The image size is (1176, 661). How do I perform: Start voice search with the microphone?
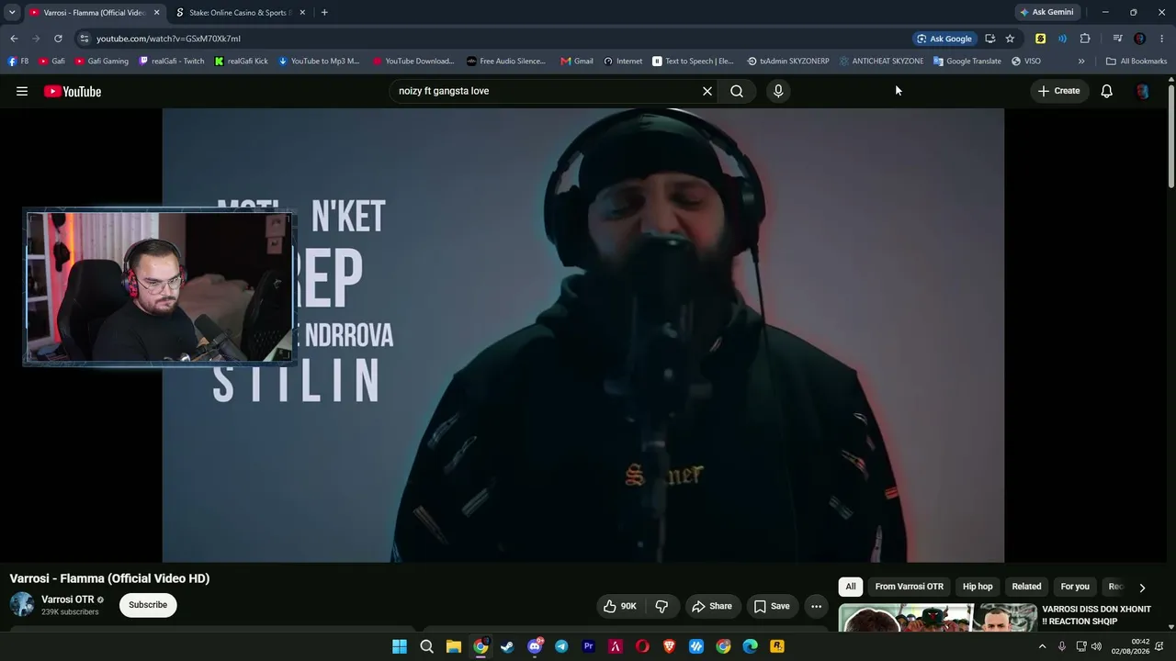click(778, 91)
